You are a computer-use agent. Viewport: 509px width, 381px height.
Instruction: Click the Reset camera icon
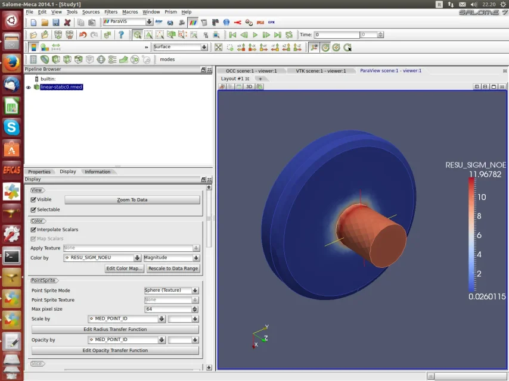pyautogui.click(x=219, y=48)
